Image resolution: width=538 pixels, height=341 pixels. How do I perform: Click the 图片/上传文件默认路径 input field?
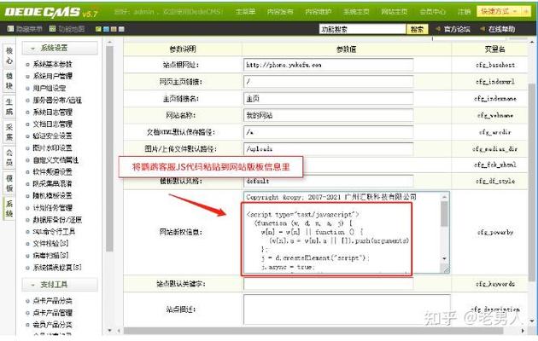pyautogui.click(x=329, y=149)
